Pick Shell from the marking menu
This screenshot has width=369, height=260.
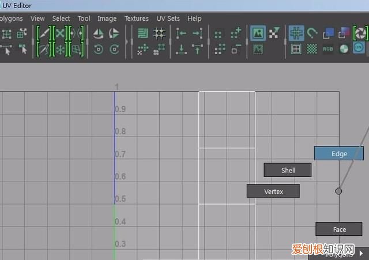288,170
